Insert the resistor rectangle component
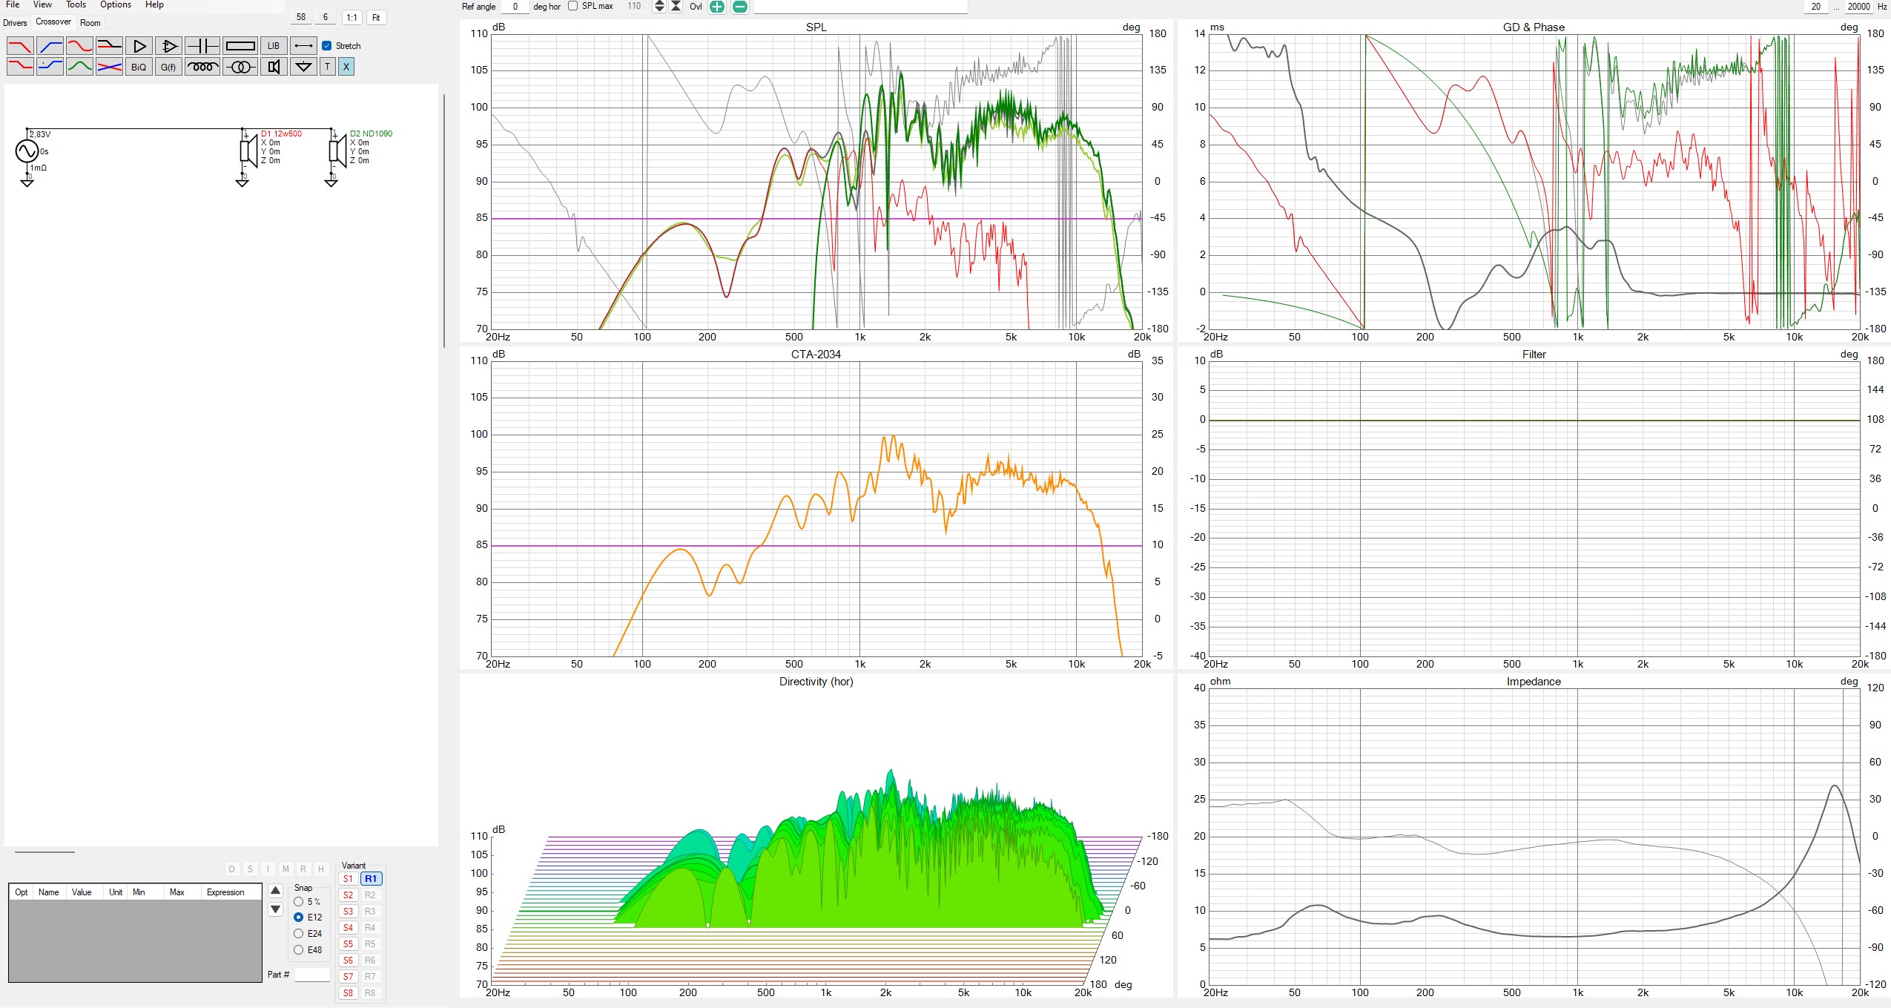This screenshot has width=1891, height=1008. (x=240, y=46)
